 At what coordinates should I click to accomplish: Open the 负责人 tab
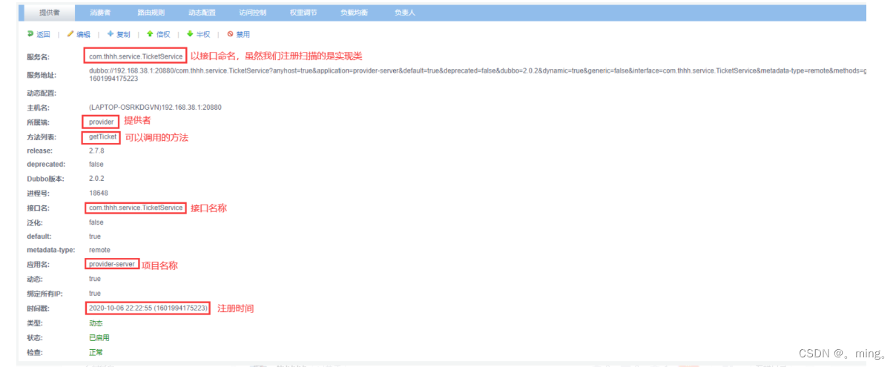(405, 13)
